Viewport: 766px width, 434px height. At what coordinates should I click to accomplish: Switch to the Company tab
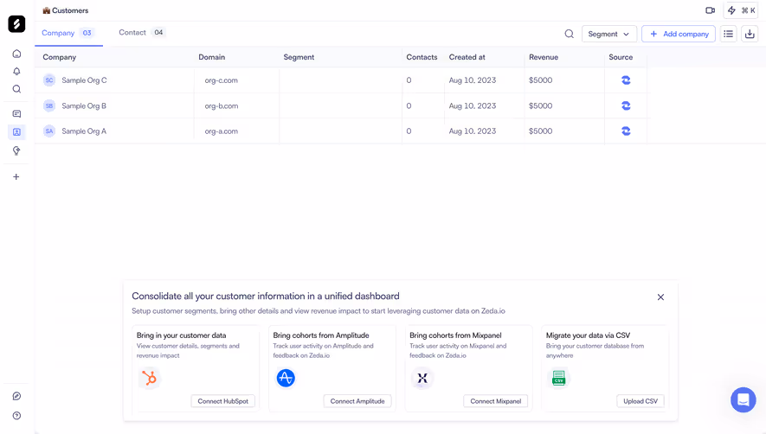[67, 33]
